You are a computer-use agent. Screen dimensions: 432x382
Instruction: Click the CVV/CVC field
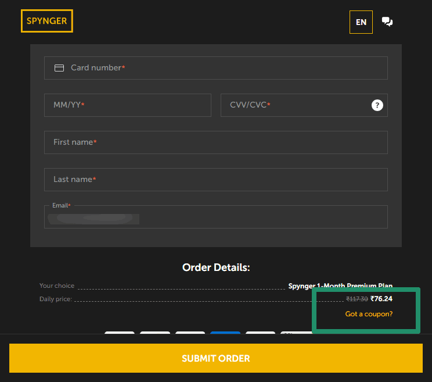(304, 105)
